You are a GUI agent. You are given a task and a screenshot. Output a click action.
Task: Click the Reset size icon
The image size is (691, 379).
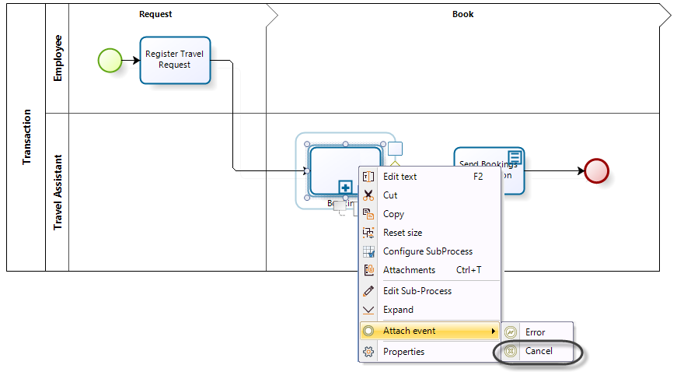coord(368,233)
